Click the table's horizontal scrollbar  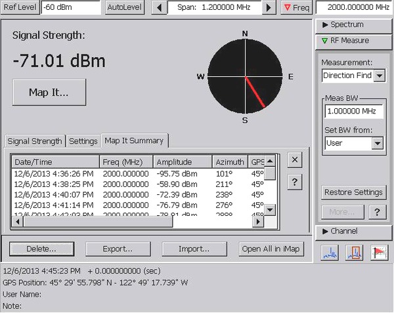click(x=98, y=221)
